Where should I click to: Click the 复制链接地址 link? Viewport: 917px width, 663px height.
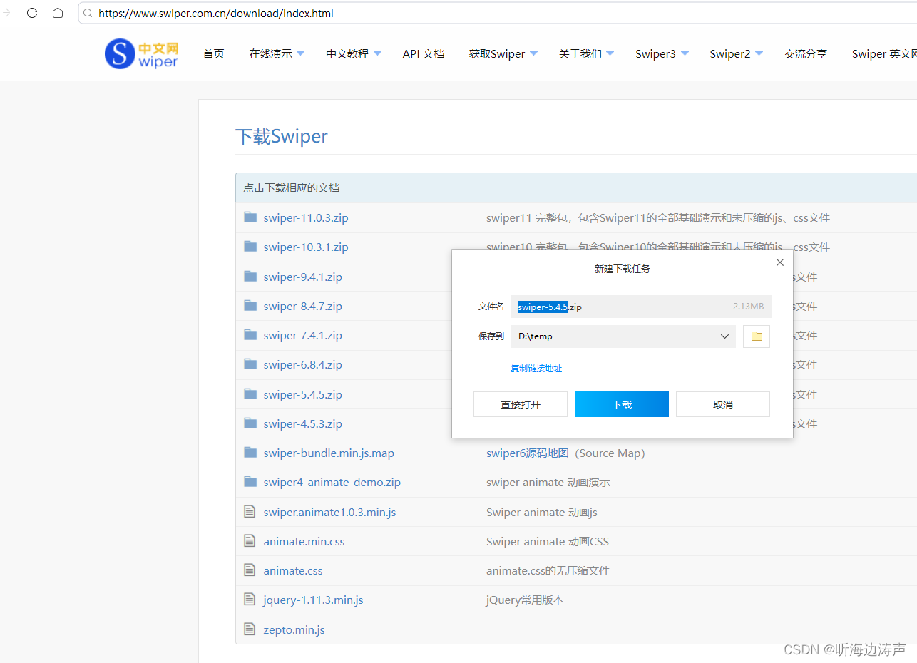(536, 369)
